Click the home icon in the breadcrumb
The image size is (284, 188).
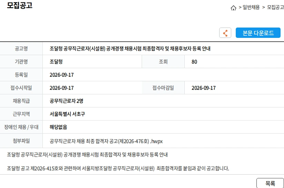tap(233, 8)
